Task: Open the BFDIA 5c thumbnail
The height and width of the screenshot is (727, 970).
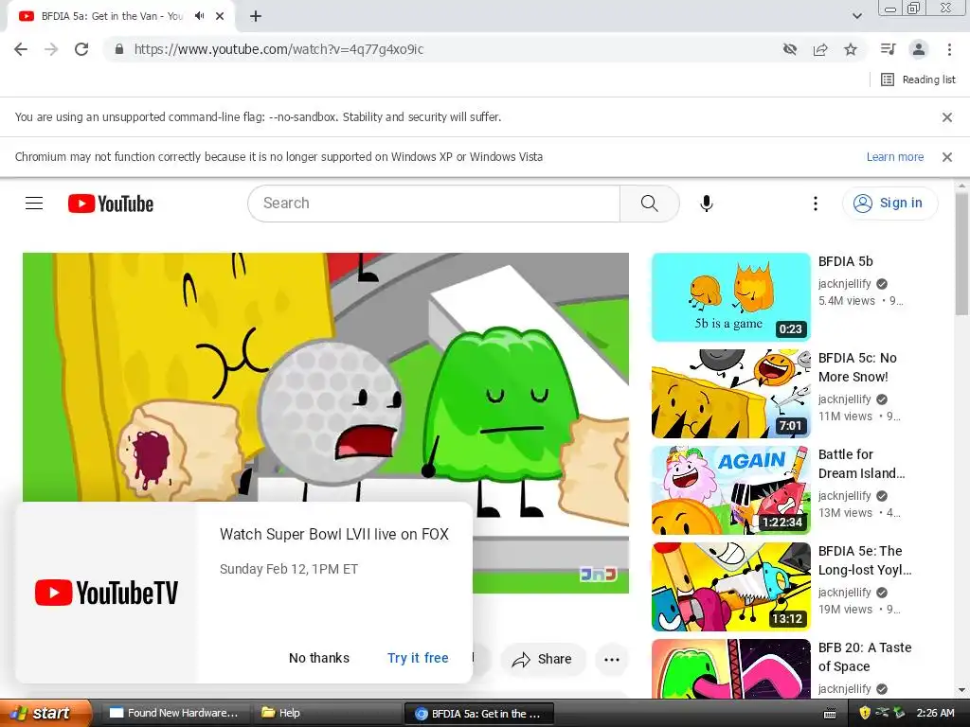Action: [731, 394]
